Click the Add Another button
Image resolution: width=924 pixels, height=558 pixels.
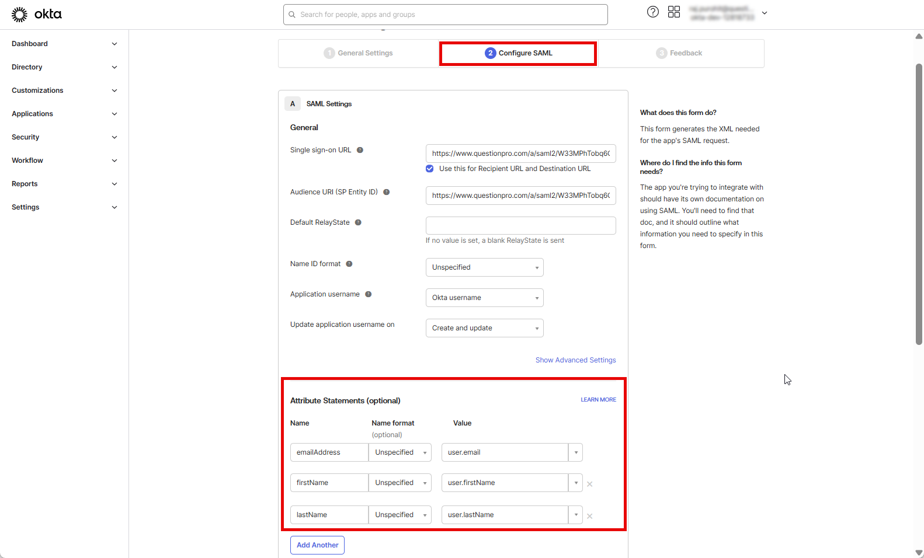[317, 545]
